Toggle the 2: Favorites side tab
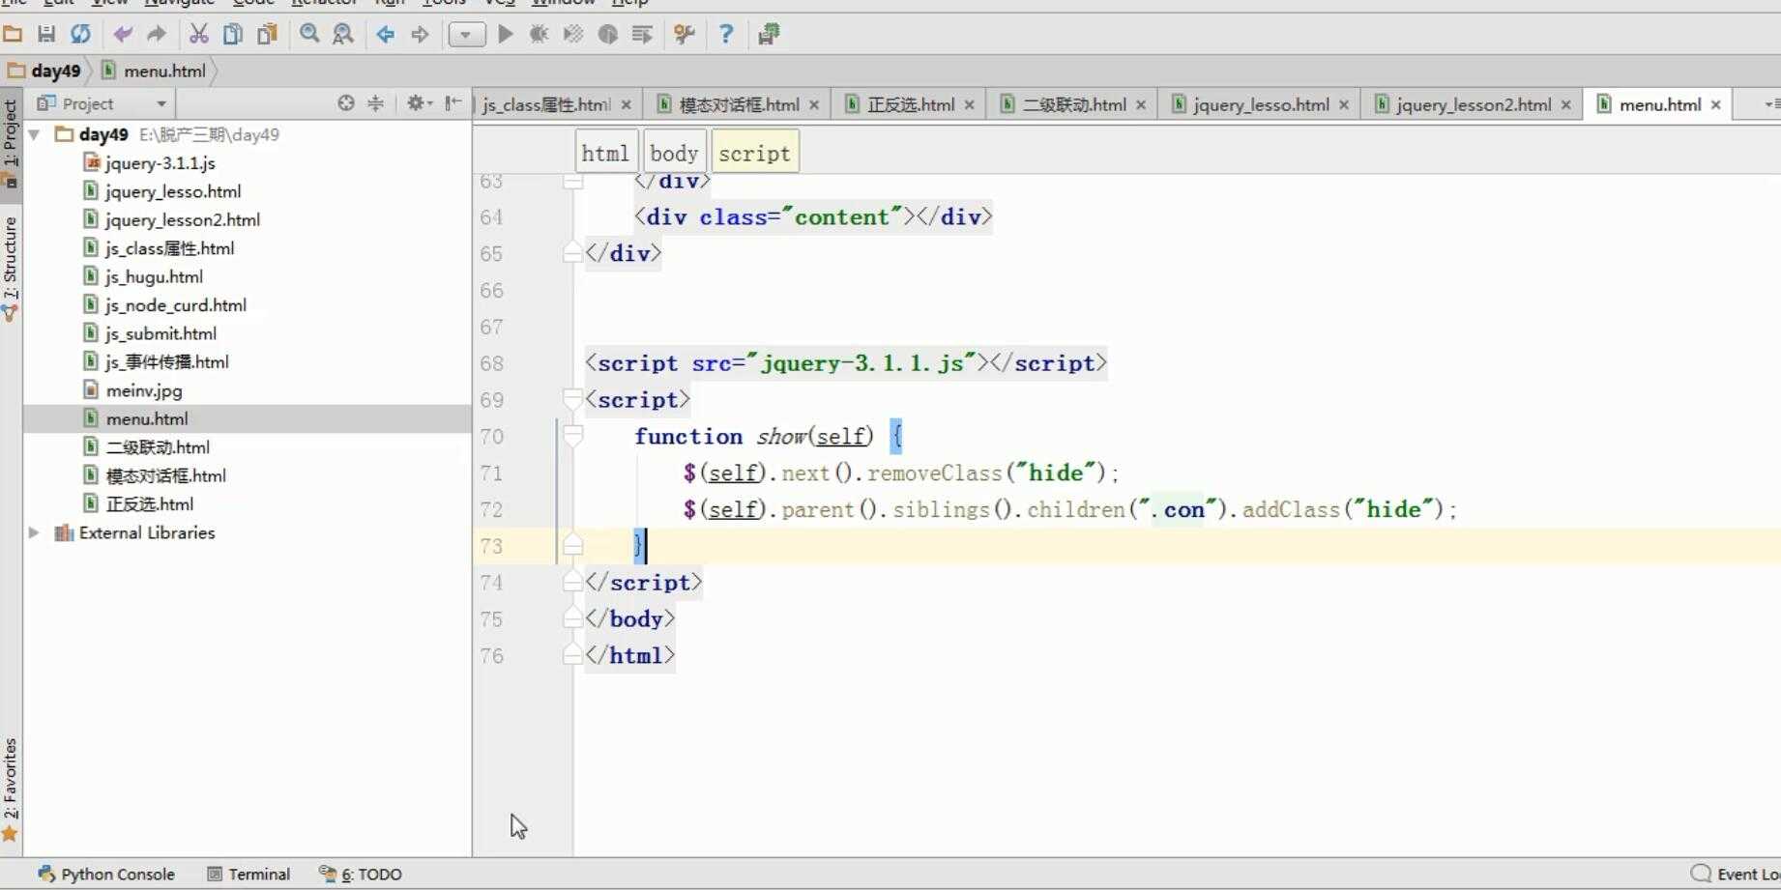Screen dimensions: 1781x890 click(x=11, y=790)
